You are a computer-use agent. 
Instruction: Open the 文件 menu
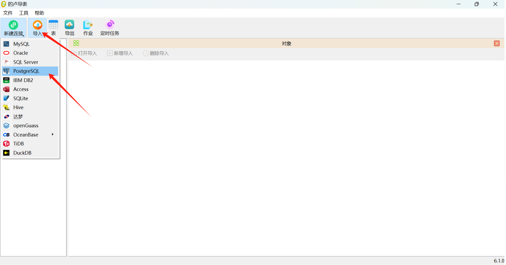[x=8, y=13]
